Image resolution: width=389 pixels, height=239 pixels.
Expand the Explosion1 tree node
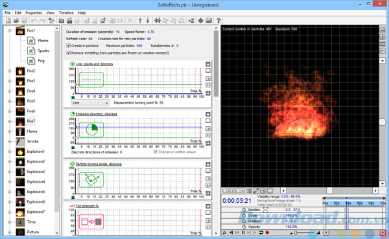click(10, 152)
